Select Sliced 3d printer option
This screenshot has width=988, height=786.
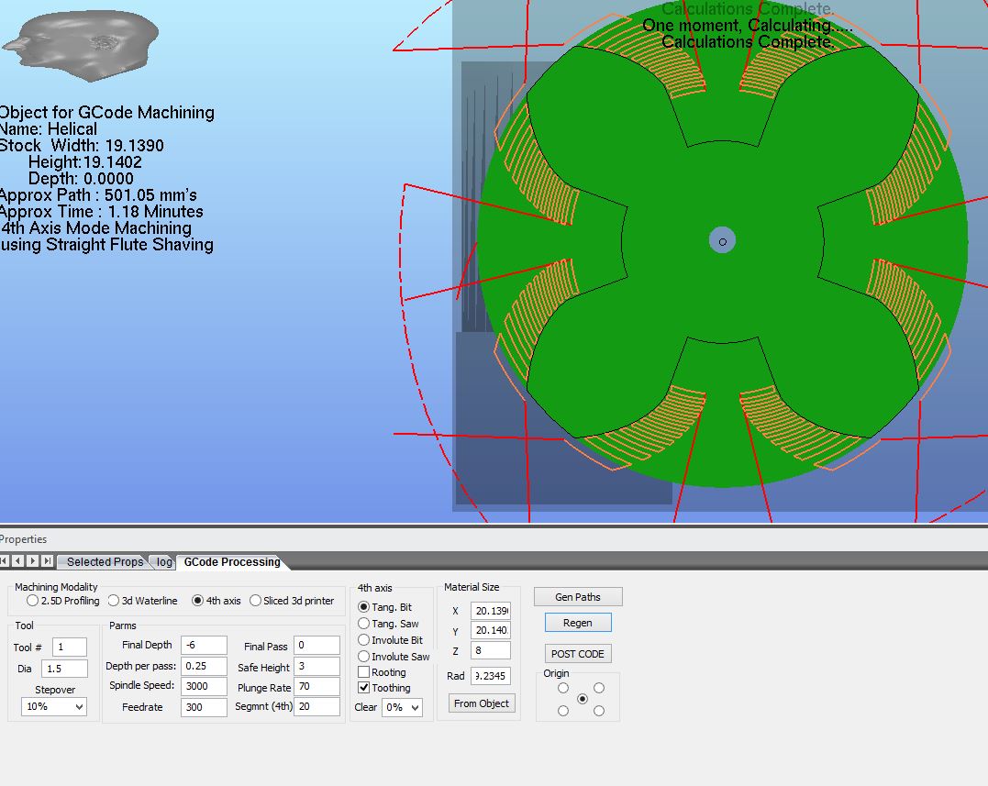pos(256,601)
